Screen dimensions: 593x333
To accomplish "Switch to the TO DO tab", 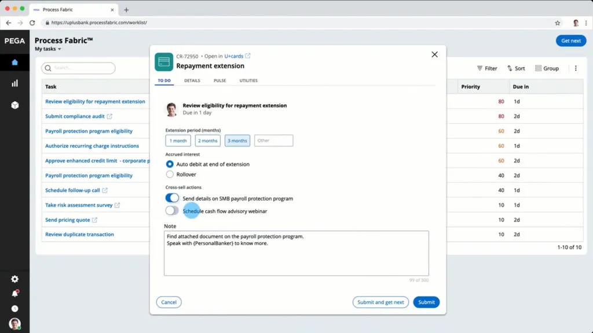I will (x=164, y=80).
